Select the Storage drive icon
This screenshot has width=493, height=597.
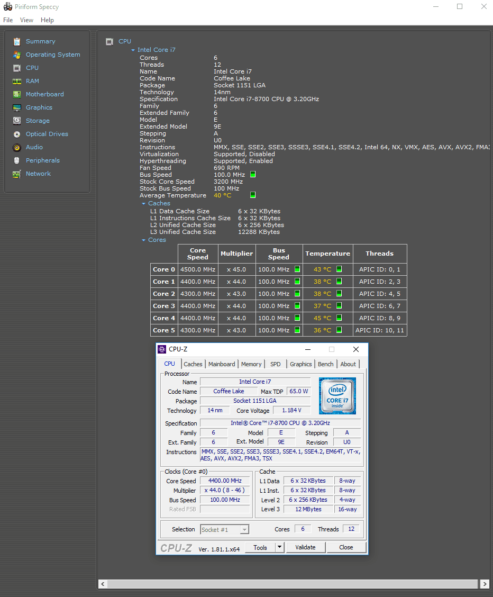click(x=17, y=121)
